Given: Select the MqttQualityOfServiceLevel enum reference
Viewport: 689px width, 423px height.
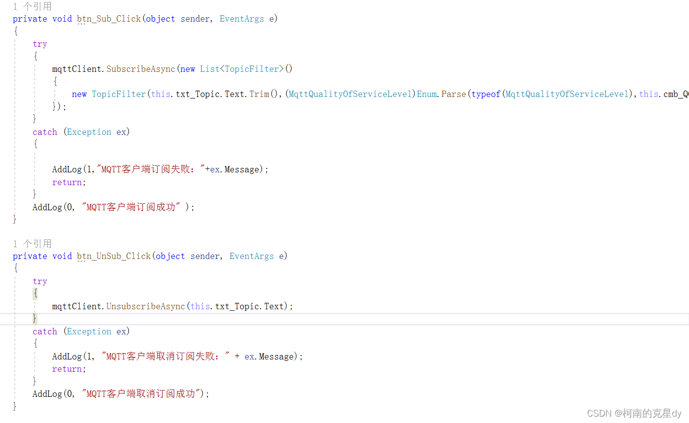Looking at the screenshot, I should 349,94.
